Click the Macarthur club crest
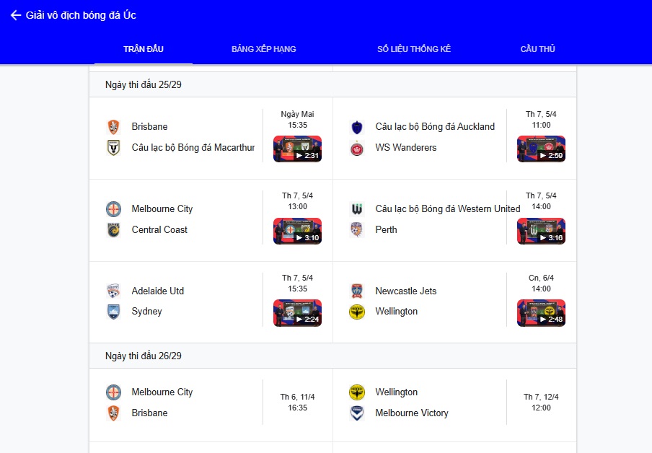 pos(113,148)
